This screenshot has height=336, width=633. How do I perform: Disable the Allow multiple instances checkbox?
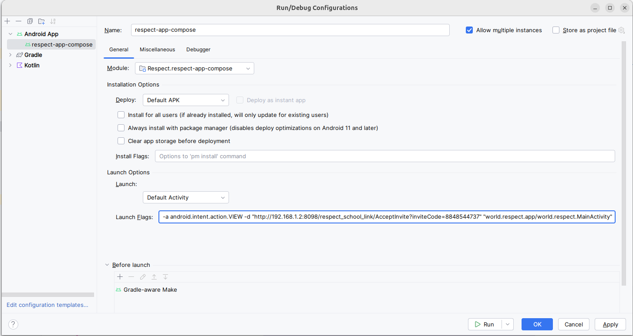tap(469, 30)
